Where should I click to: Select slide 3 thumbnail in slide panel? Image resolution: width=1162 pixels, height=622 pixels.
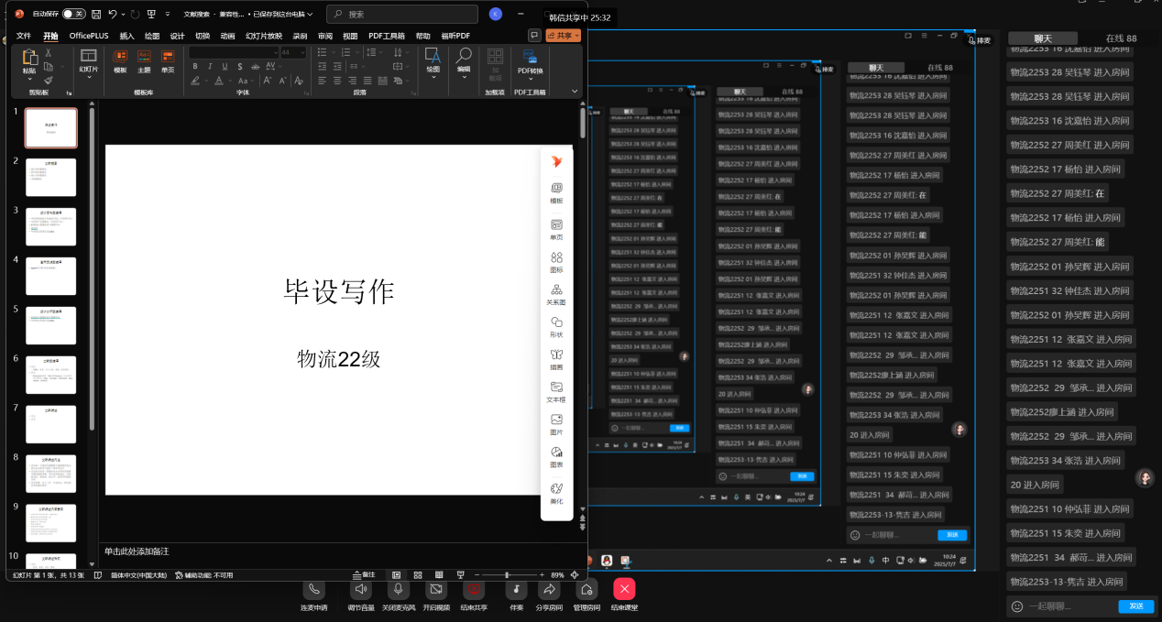pos(50,226)
